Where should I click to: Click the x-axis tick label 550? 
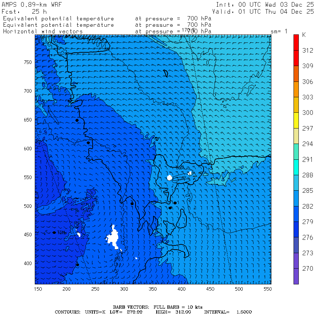coord(268,289)
